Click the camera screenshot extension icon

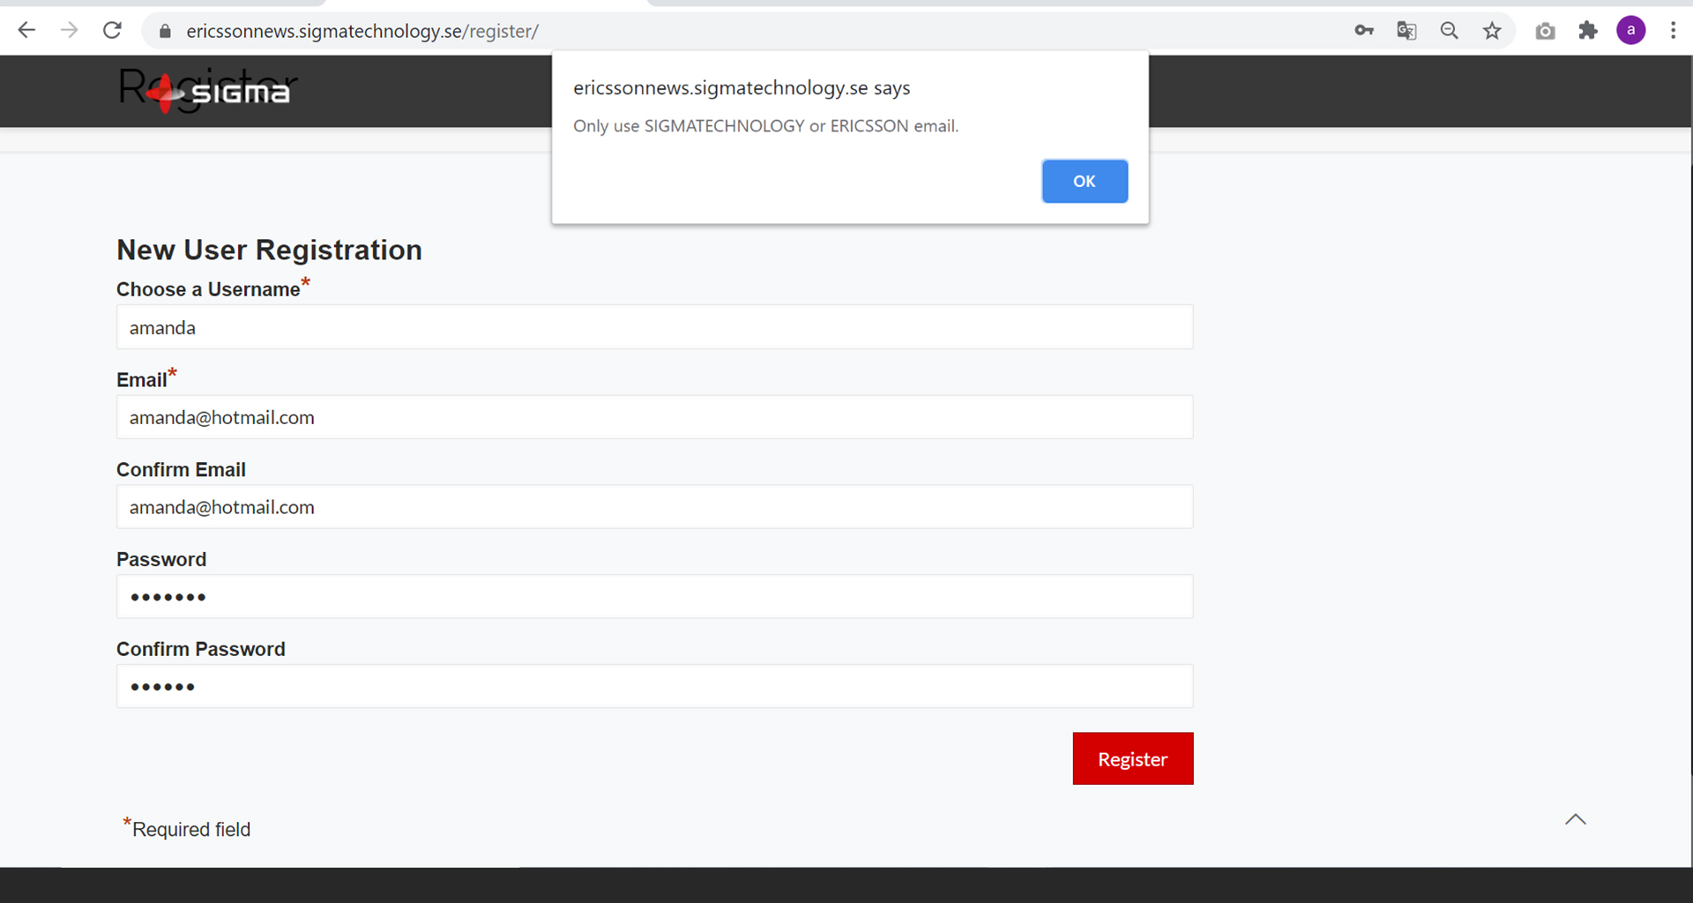[1545, 31]
